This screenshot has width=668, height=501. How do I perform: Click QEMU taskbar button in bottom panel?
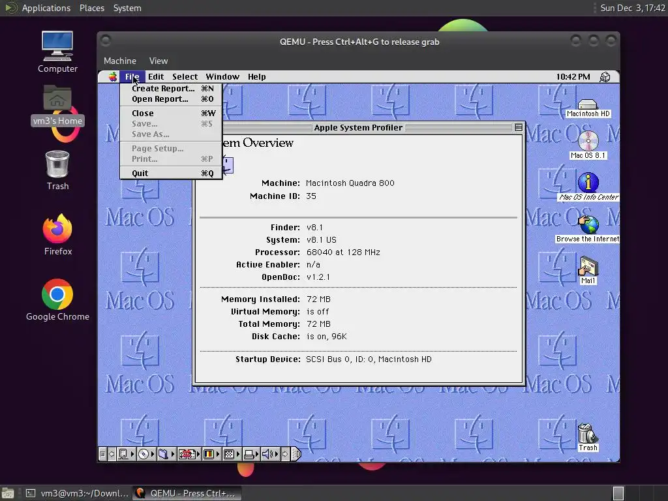click(186, 493)
